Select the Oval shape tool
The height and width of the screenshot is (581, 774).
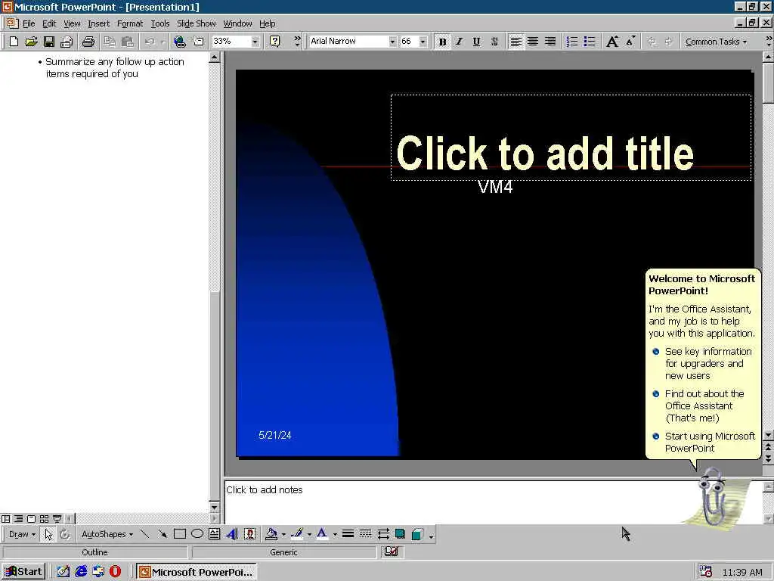(197, 534)
